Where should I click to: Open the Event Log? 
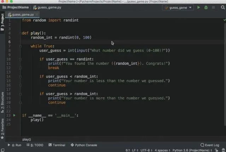click(210, 145)
